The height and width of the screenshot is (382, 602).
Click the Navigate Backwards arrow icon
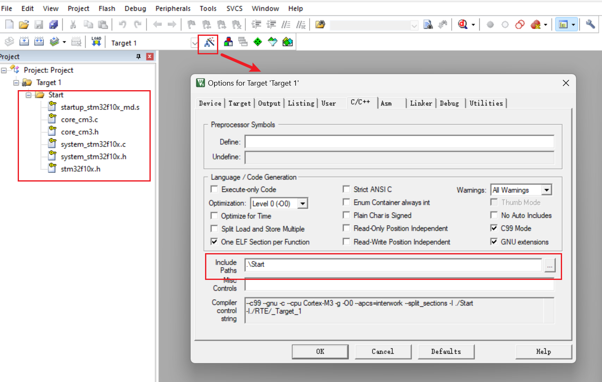(x=157, y=25)
